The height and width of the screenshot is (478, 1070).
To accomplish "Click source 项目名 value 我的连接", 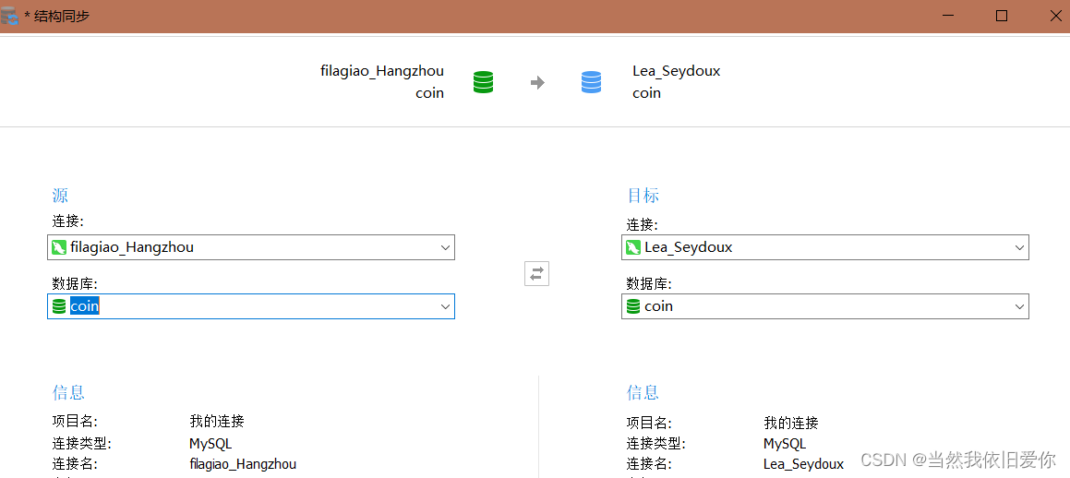I will (x=216, y=422).
